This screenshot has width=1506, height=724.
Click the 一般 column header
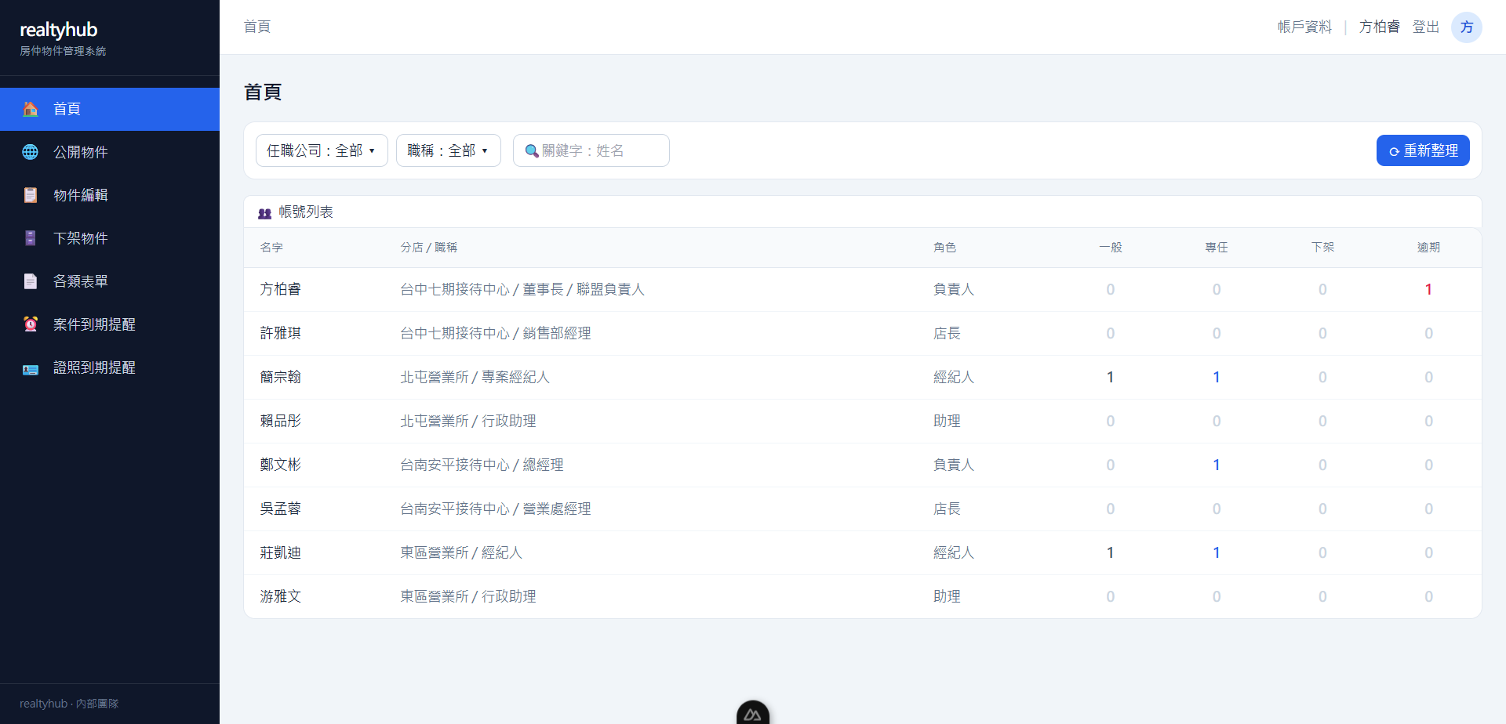tap(1111, 248)
